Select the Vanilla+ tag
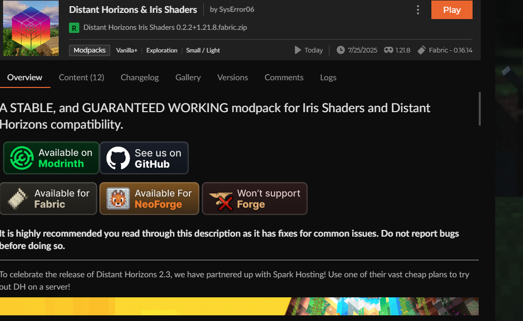This screenshot has width=523, height=321. point(127,50)
